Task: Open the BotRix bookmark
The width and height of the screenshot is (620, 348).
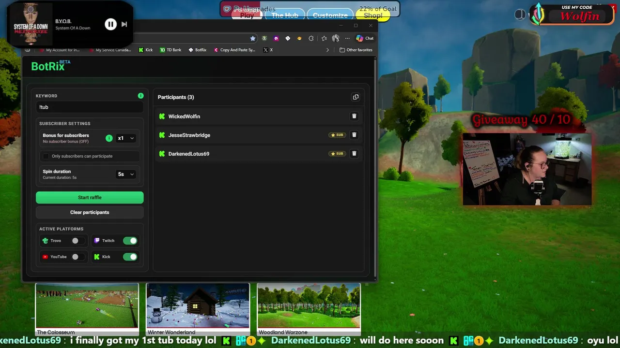Action: point(197,50)
